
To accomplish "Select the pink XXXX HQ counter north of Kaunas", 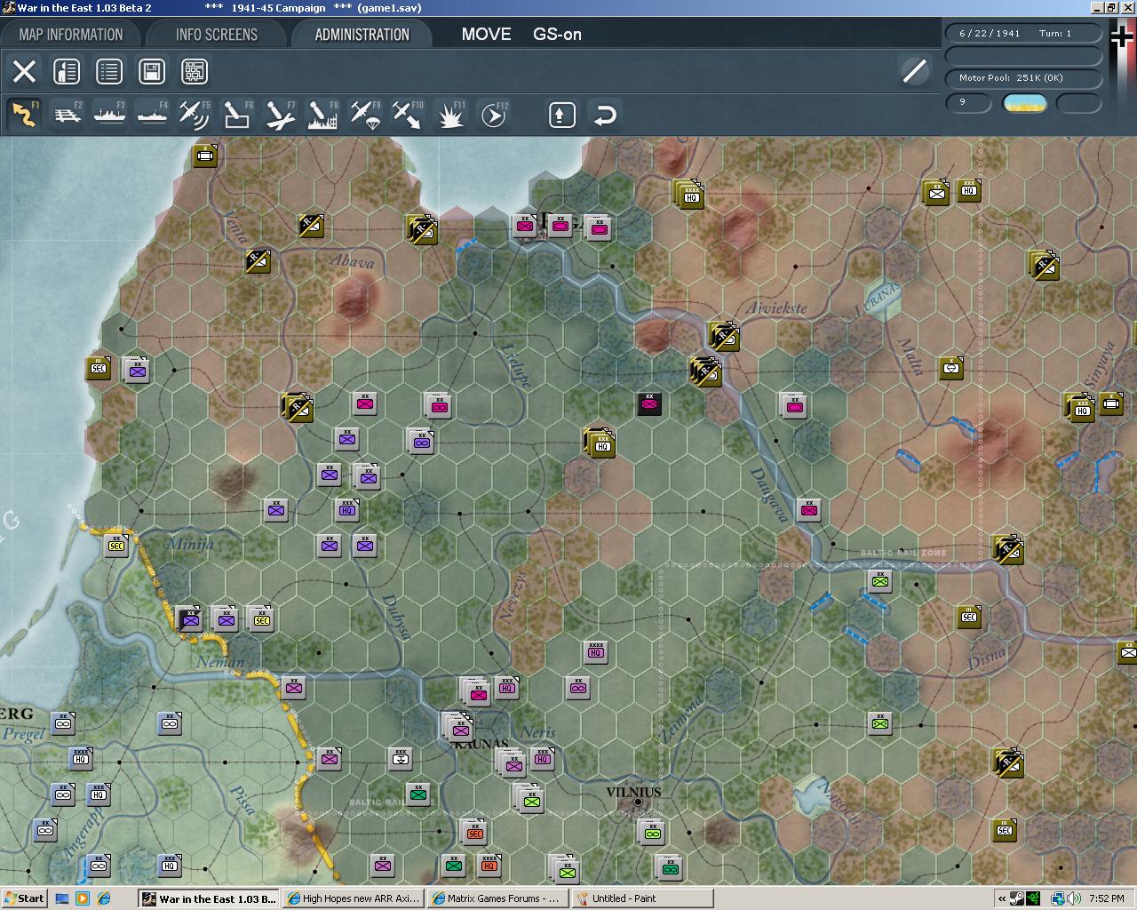I will pyautogui.click(x=596, y=652).
